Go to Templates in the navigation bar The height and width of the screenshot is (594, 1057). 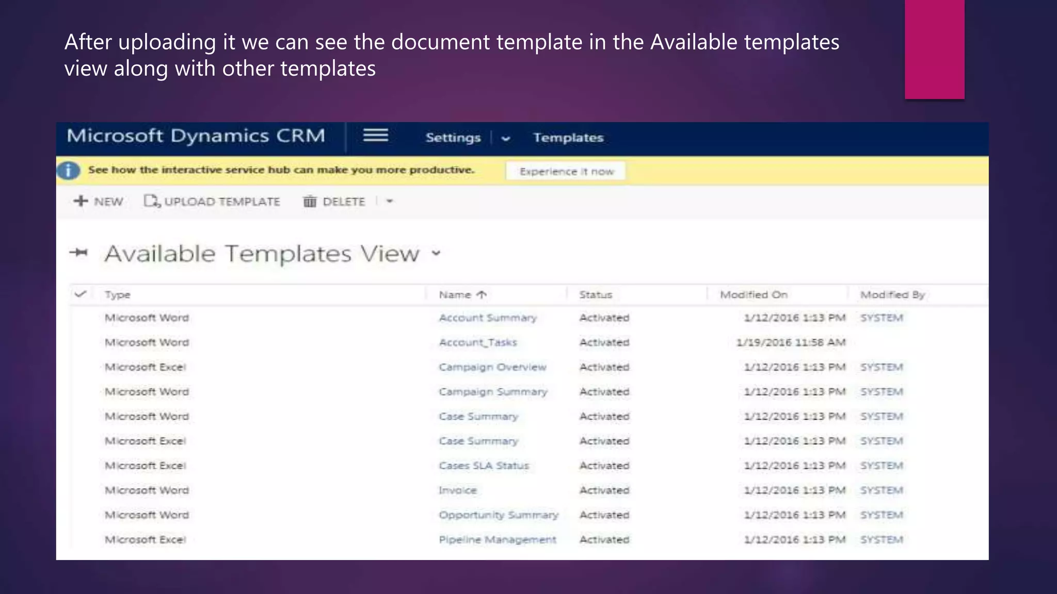pos(568,138)
